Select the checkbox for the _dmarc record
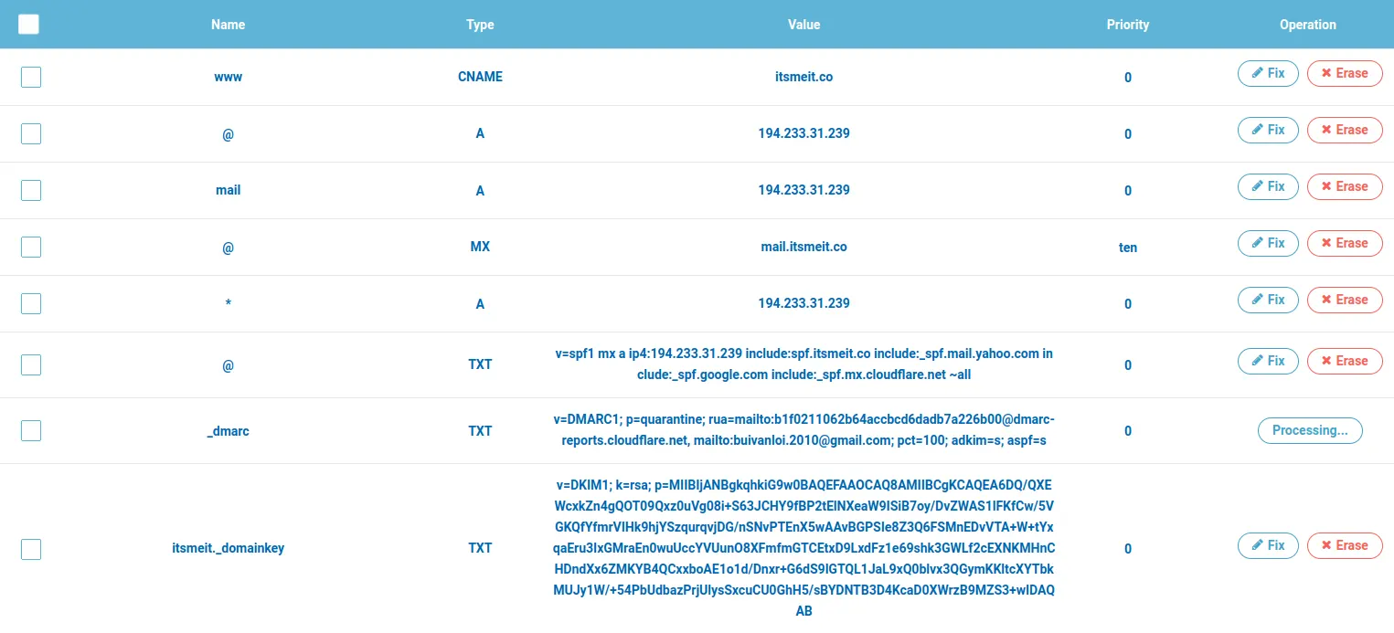Screen dimensions: 1394x633 (x=30, y=430)
